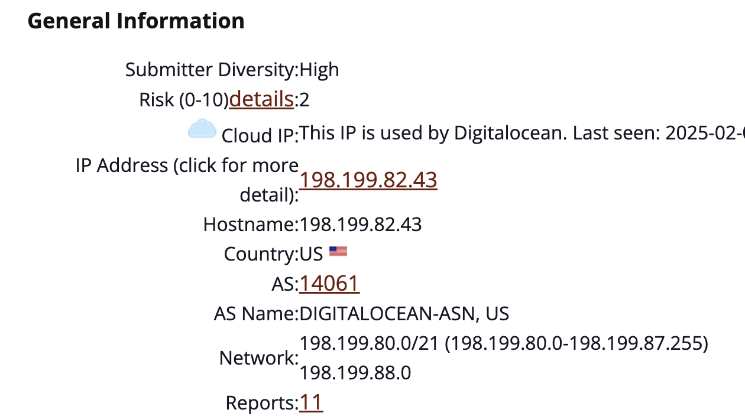Click the General Information heading
Screen dimensions: 745x416
click(x=136, y=21)
